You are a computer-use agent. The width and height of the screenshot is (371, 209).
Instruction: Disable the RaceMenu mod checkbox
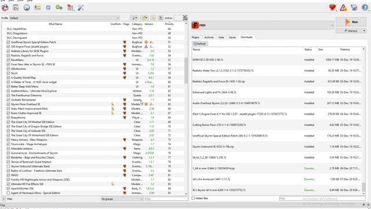pyautogui.click(x=8, y=60)
